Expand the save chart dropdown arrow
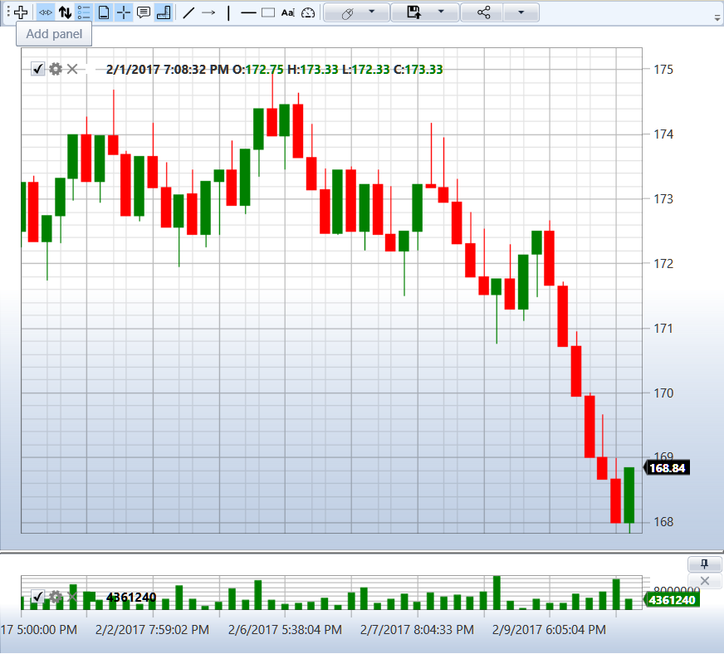Screen dimensions: 724x654 click(441, 12)
